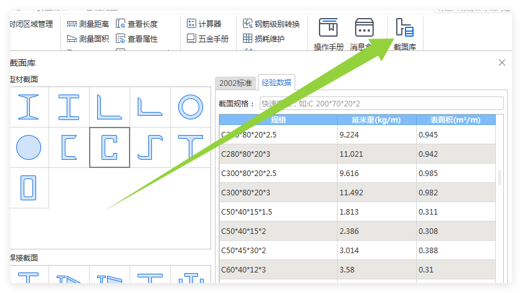Click the weight value 11.021
The image size is (522, 293).
[351, 154]
